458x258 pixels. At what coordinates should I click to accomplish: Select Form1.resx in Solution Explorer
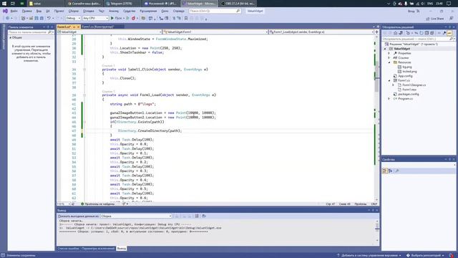click(409, 90)
